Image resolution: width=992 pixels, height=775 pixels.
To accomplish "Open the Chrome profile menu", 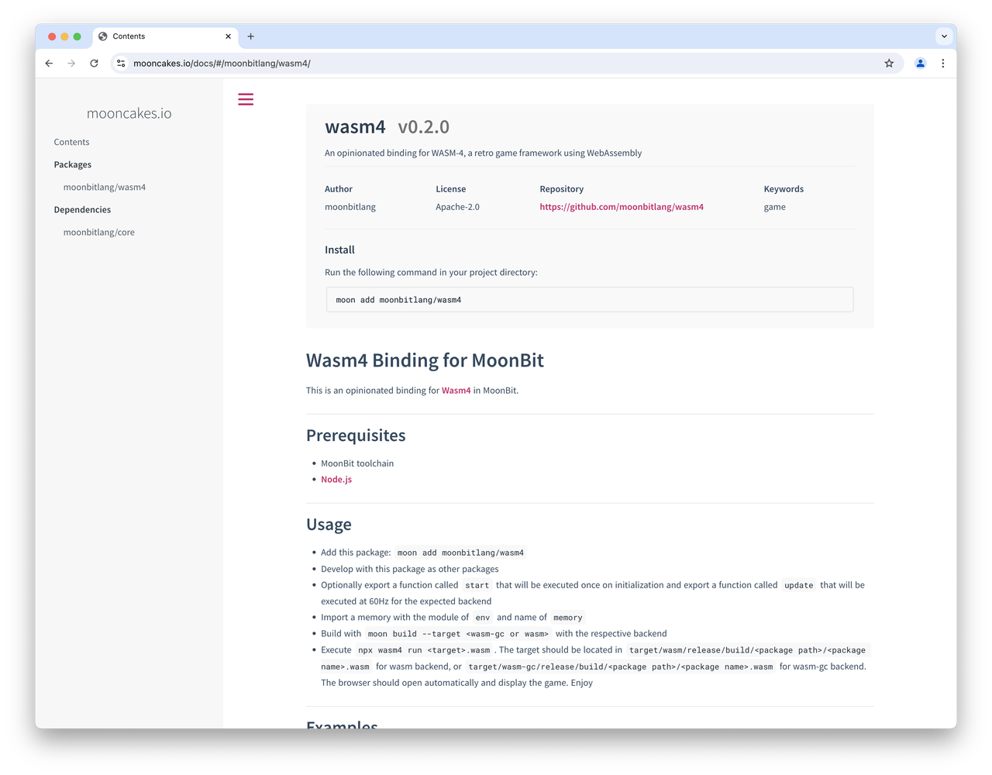I will pos(920,64).
